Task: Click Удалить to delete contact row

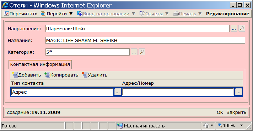Action: (95, 75)
